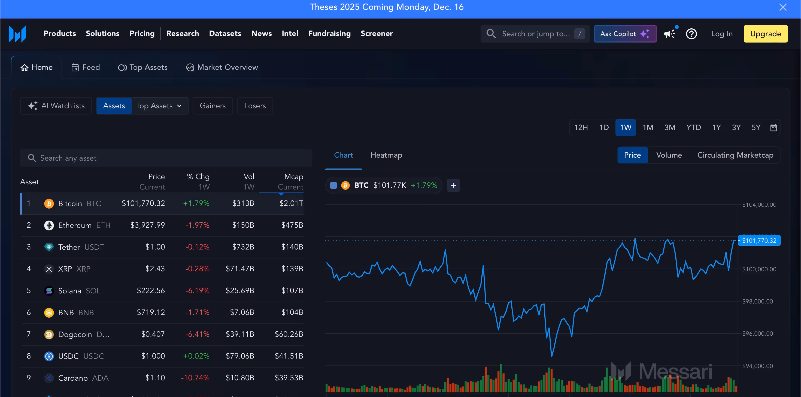801x397 pixels.
Task: Select the YTD timeframe
Action: pos(693,128)
